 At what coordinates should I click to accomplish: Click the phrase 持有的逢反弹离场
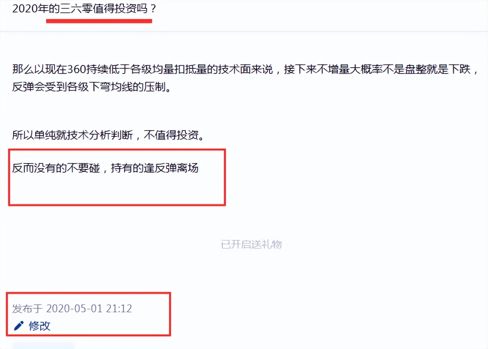155,168
